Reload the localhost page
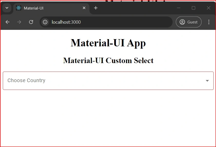216x147 pixels. (x=31, y=22)
